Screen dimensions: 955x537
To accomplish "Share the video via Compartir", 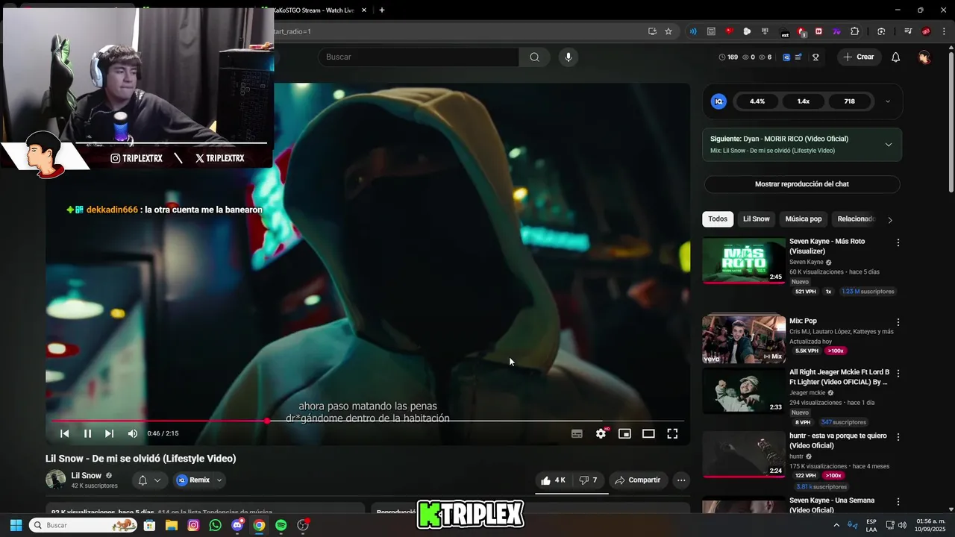I will point(637,480).
